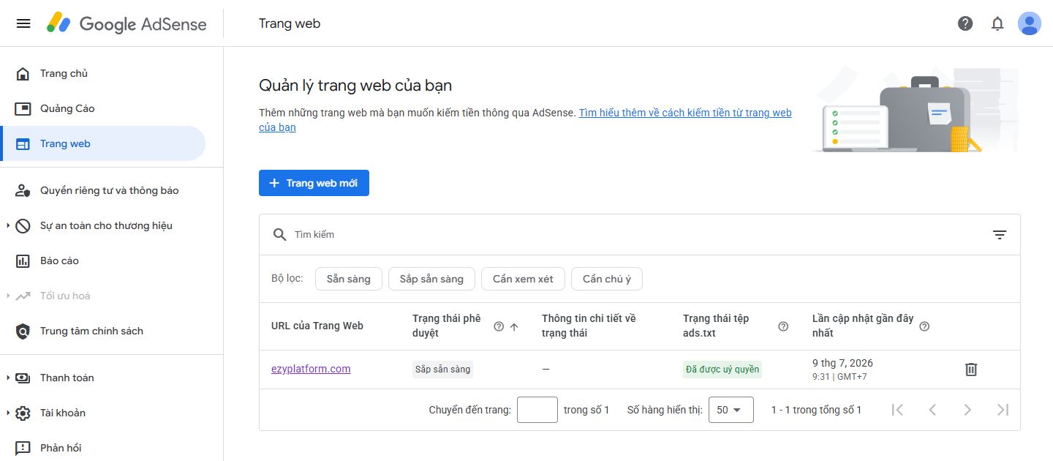This screenshot has width=1053, height=461.
Task: Open Quyền riêng tư và thông báo
Action: [103, 190]
